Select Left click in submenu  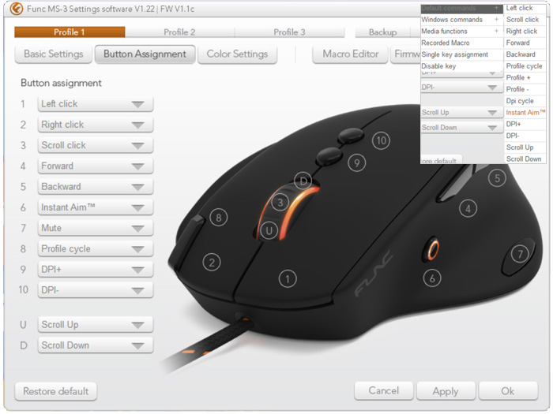(x=525, y=8)
